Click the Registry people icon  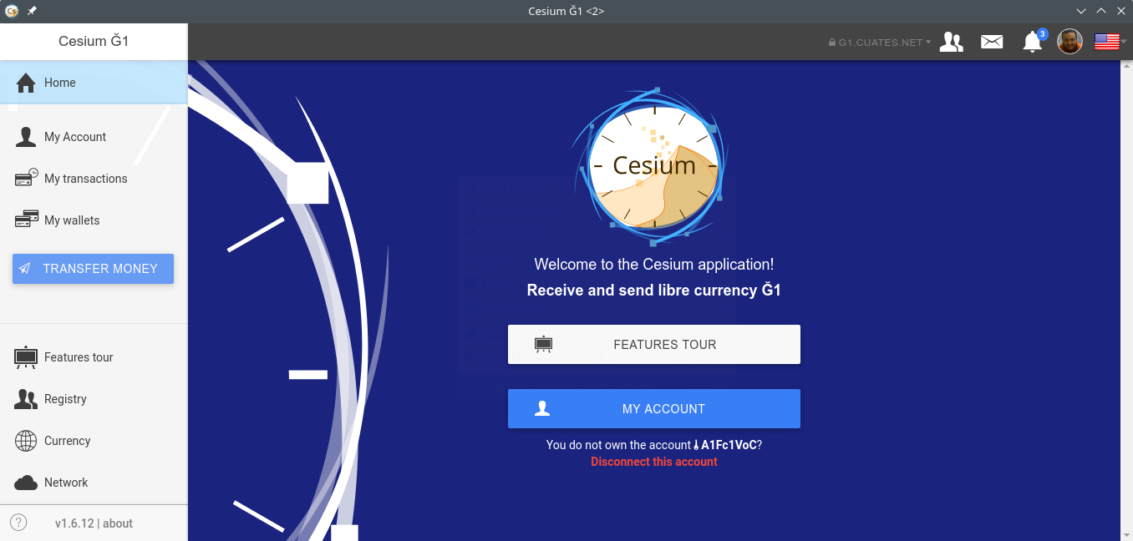click(x=26, y=399)
